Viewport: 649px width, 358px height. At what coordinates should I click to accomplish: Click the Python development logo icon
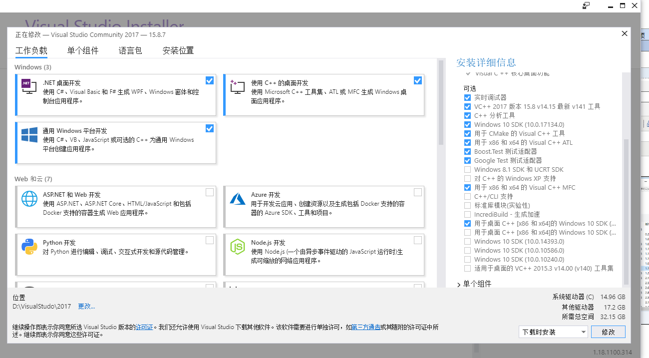[29, 247]
